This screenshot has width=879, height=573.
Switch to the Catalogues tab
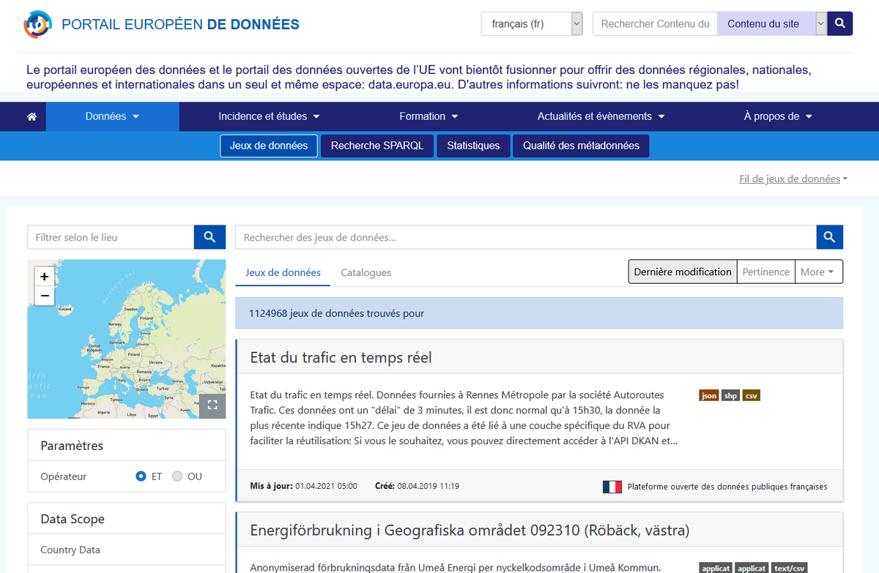pyautogui.click(x=366, y=272)
